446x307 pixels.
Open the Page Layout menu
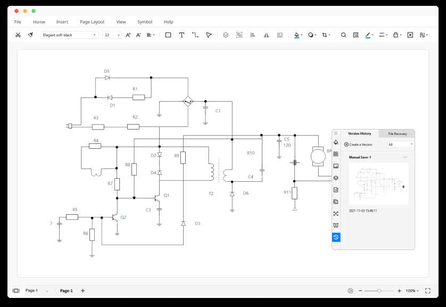click(x=92, y=22)
